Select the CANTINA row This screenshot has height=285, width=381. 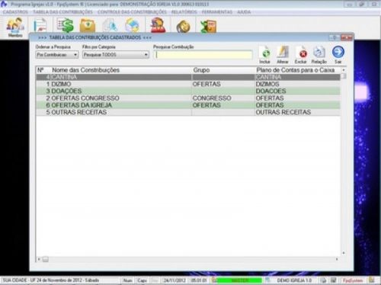pyautogui.click(x=188, y=77)
